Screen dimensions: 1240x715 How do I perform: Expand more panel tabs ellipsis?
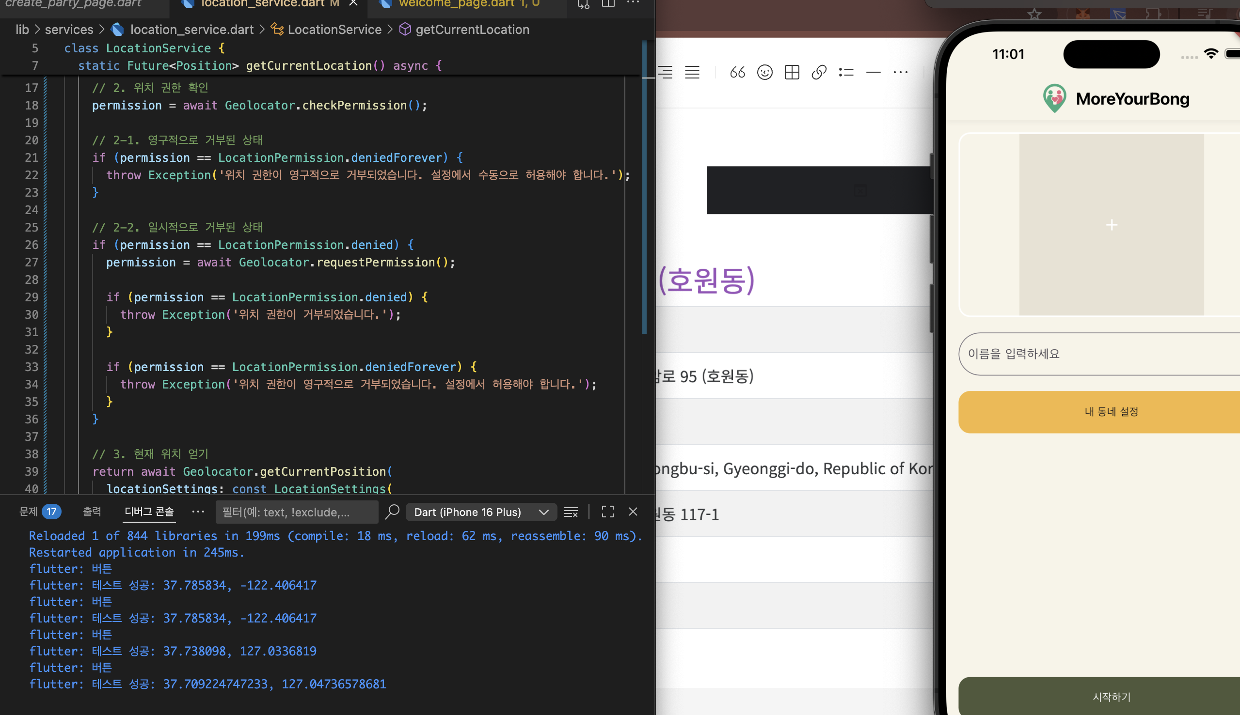click(198, 512)
